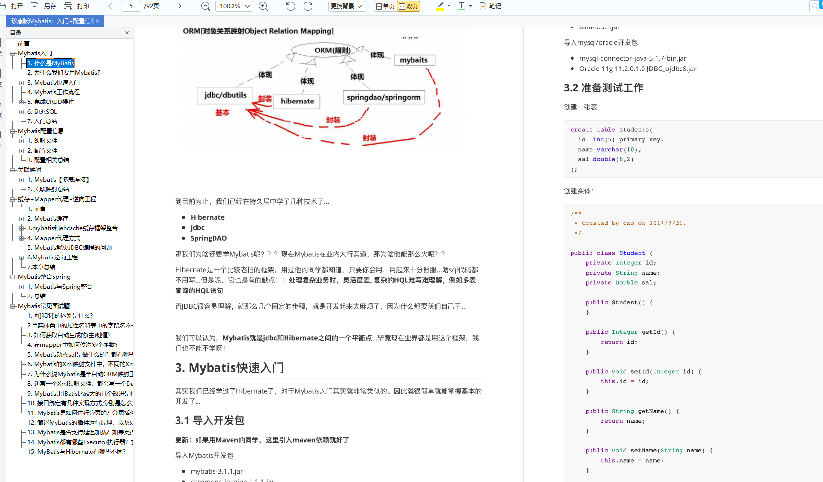Open the 更换背景 background dropdown
This screenshot has width=823, height=482.
point(347,6)
